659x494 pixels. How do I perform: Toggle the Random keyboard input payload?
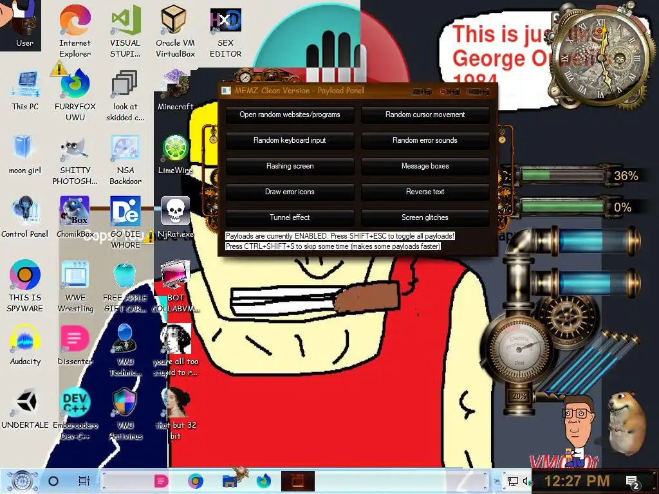click(x=290, y=140)
